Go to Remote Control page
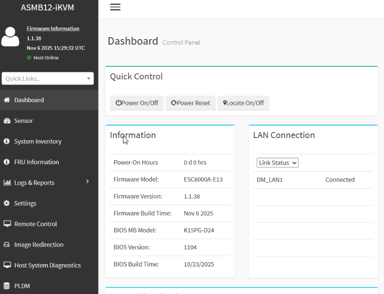 click(35, 224)
